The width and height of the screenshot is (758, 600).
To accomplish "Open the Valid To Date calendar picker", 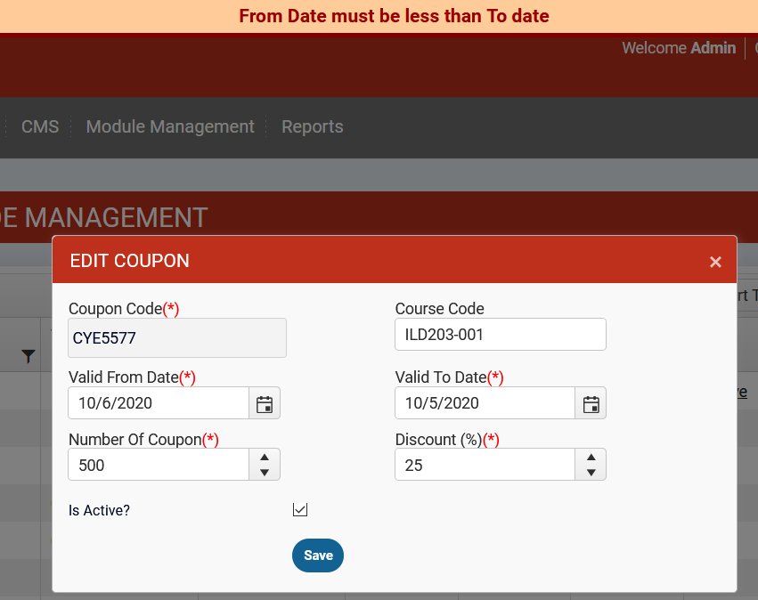I will 591,404.
